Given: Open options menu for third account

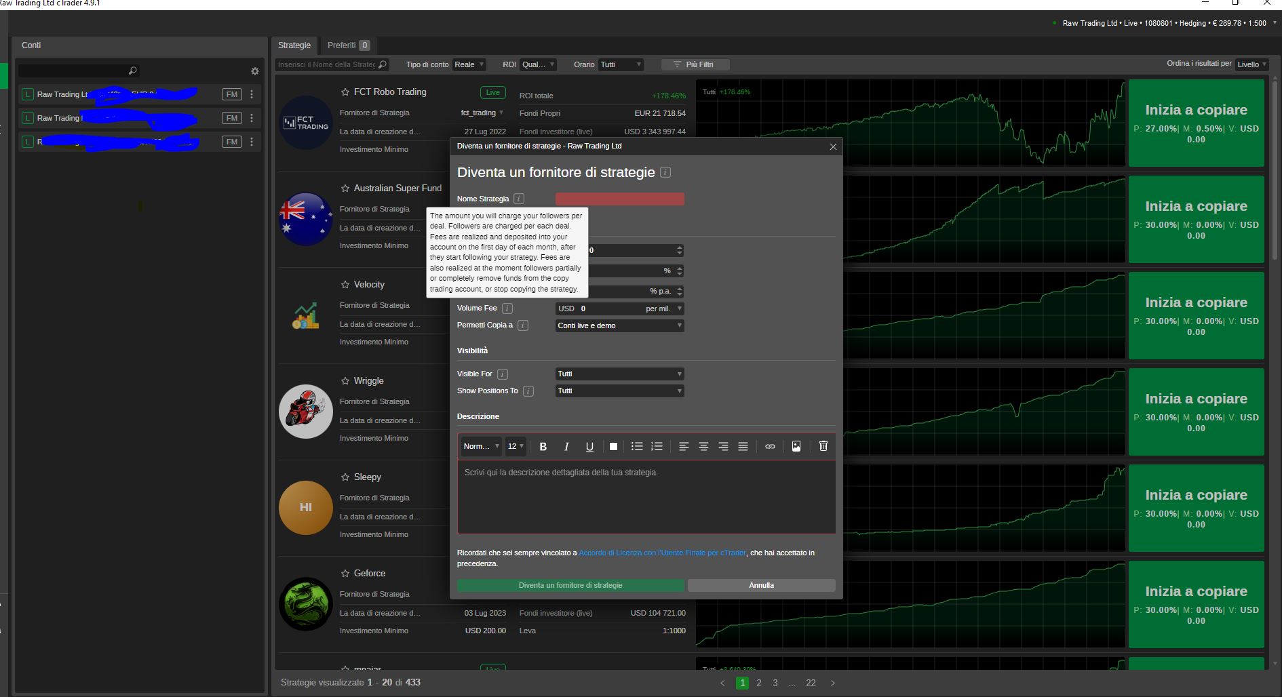Looking at the screenshot, I should click(x=252, y=142).
